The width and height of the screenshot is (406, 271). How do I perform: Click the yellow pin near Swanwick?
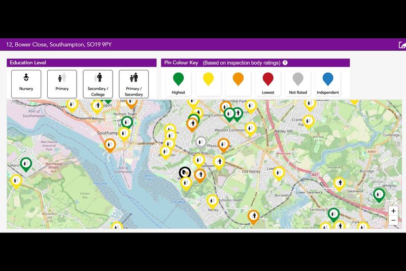340,183
